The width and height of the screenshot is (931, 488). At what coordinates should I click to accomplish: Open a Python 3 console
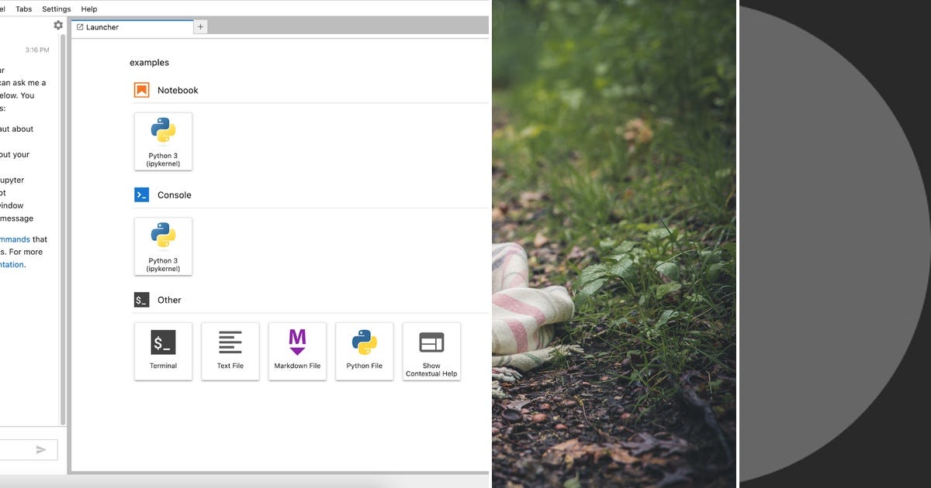(x=163, y=246)
